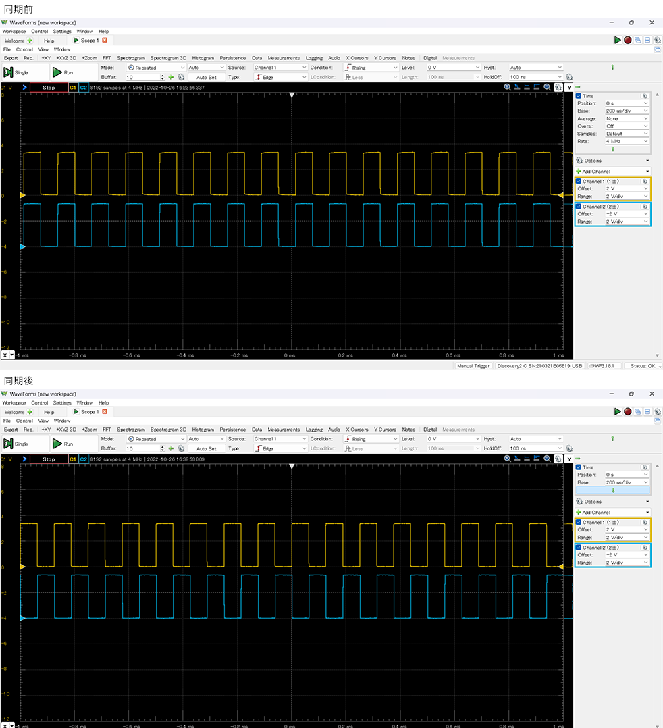Open Workspace menu in upper window

[14, 32]
